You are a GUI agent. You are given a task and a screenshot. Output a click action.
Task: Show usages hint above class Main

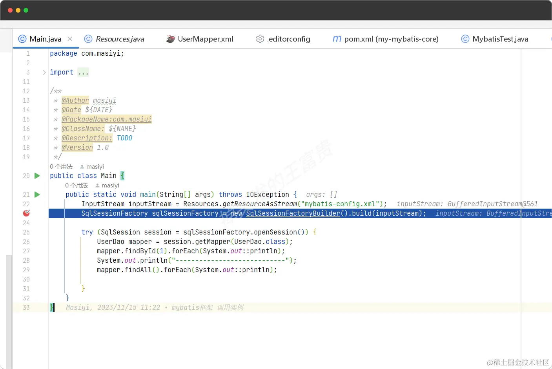(x=61, y=167)
